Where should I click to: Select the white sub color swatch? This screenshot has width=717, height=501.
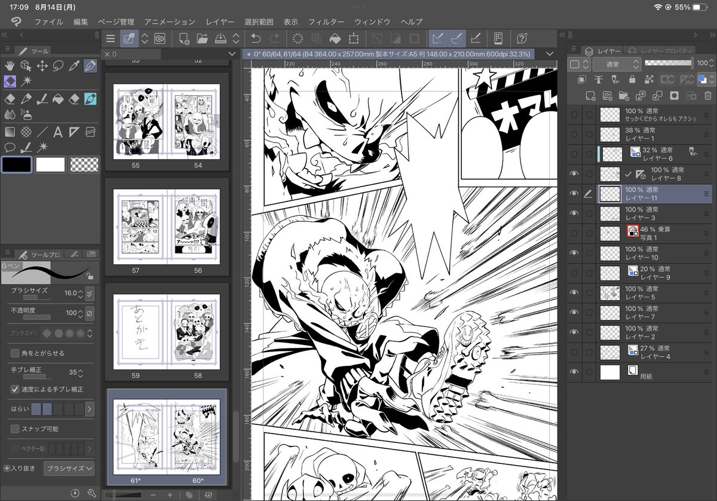[50, 164]
